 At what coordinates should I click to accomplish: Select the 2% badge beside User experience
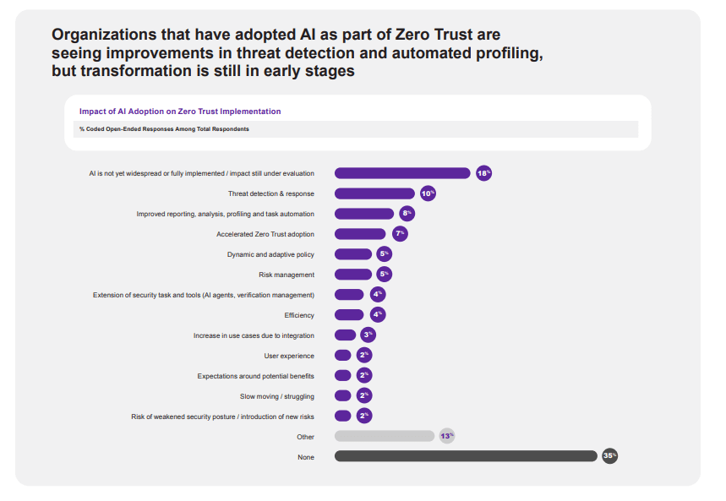tap(364, 356)
